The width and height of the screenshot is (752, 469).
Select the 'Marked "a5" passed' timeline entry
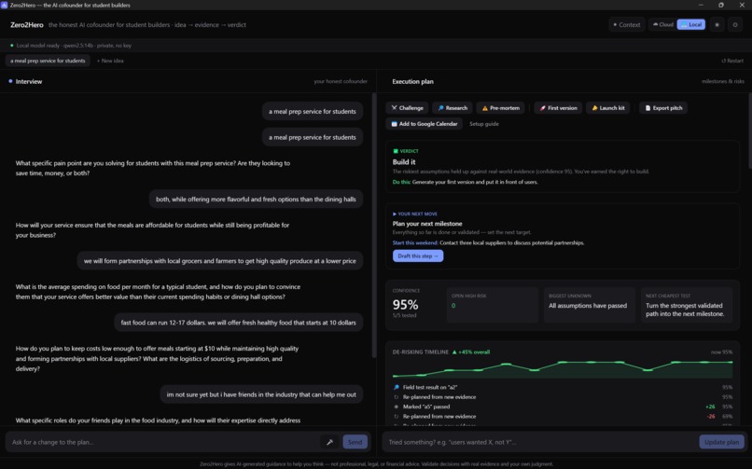[x=562, y=407]
